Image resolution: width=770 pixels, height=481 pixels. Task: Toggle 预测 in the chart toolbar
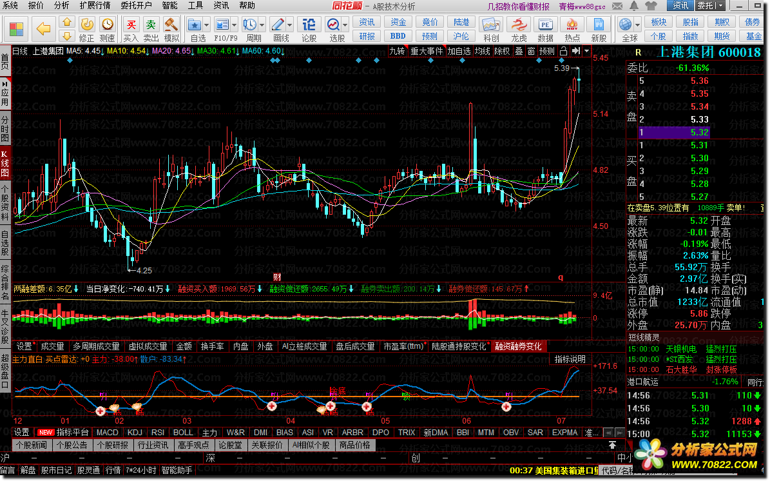tap(546, 51)
